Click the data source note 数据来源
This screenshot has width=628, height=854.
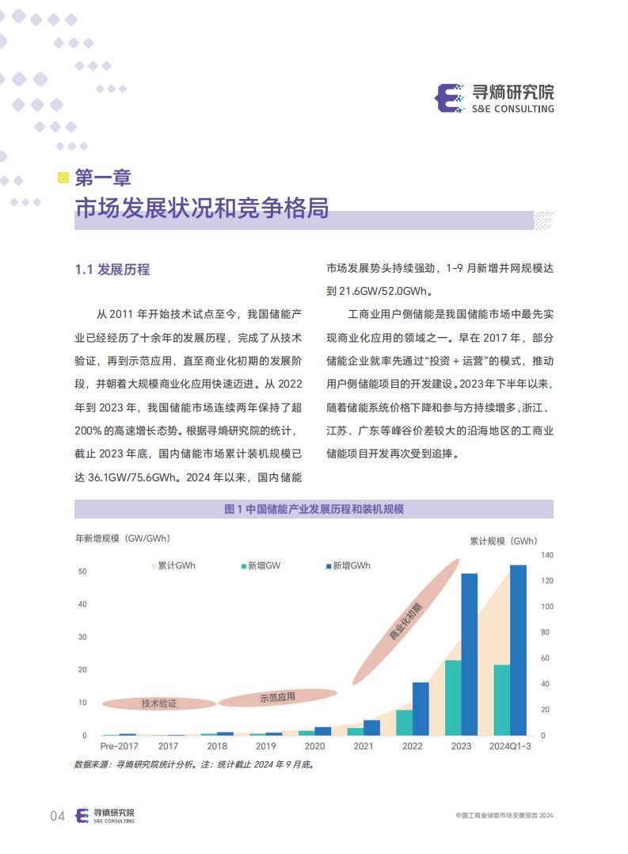pos(195,764)
